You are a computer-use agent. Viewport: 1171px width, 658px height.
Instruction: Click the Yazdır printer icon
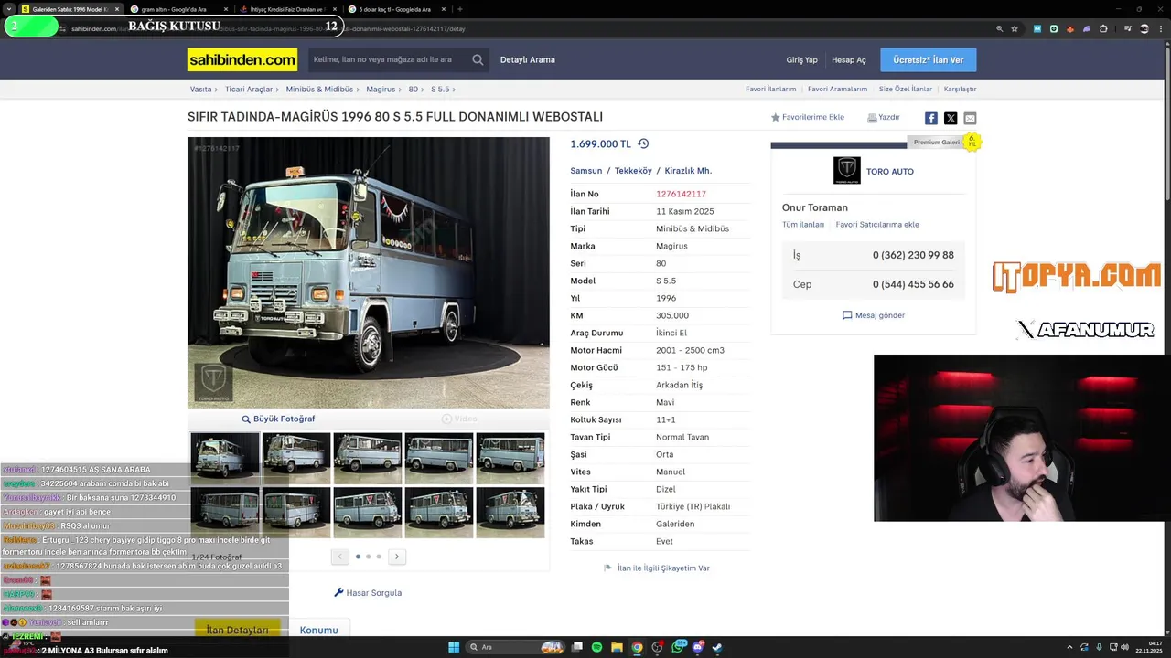click(872, 118)
